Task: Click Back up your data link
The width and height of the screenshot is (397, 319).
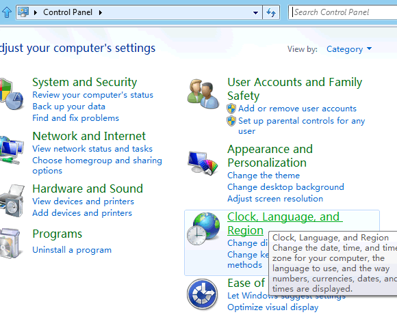Action: pos(68,107)
